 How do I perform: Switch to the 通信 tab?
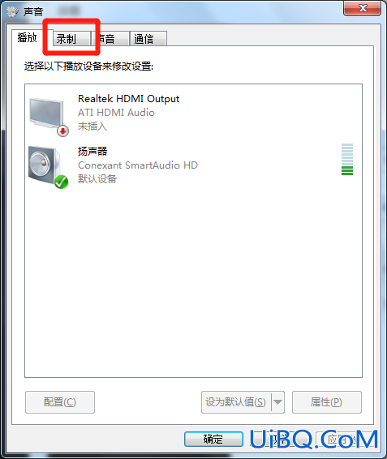pyautogui.click(x=148, y=39)
